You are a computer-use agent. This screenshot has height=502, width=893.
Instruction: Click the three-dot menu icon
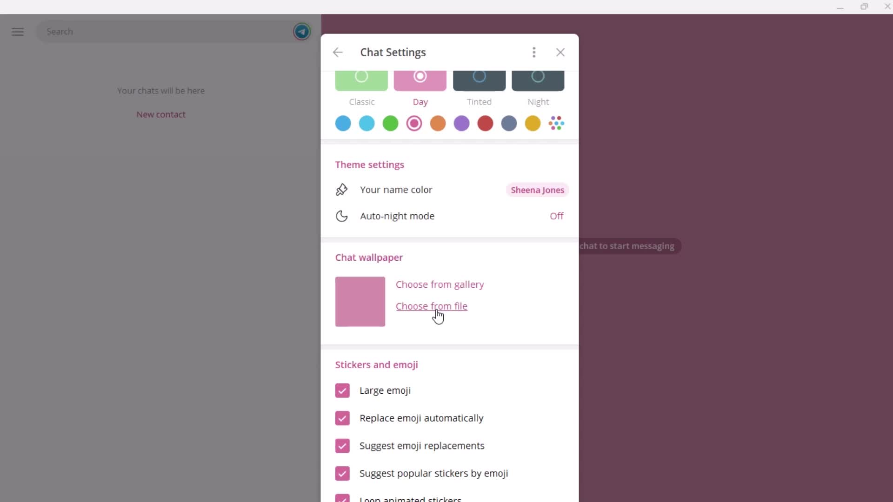point(533,52)
